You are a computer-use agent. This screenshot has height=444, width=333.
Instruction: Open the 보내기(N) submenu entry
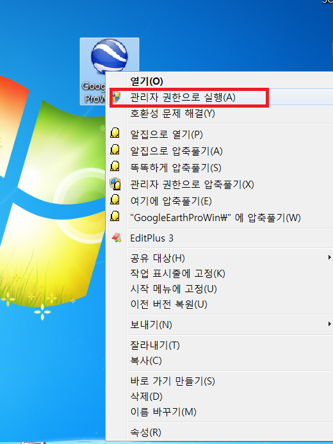click(x=150, y=324)
